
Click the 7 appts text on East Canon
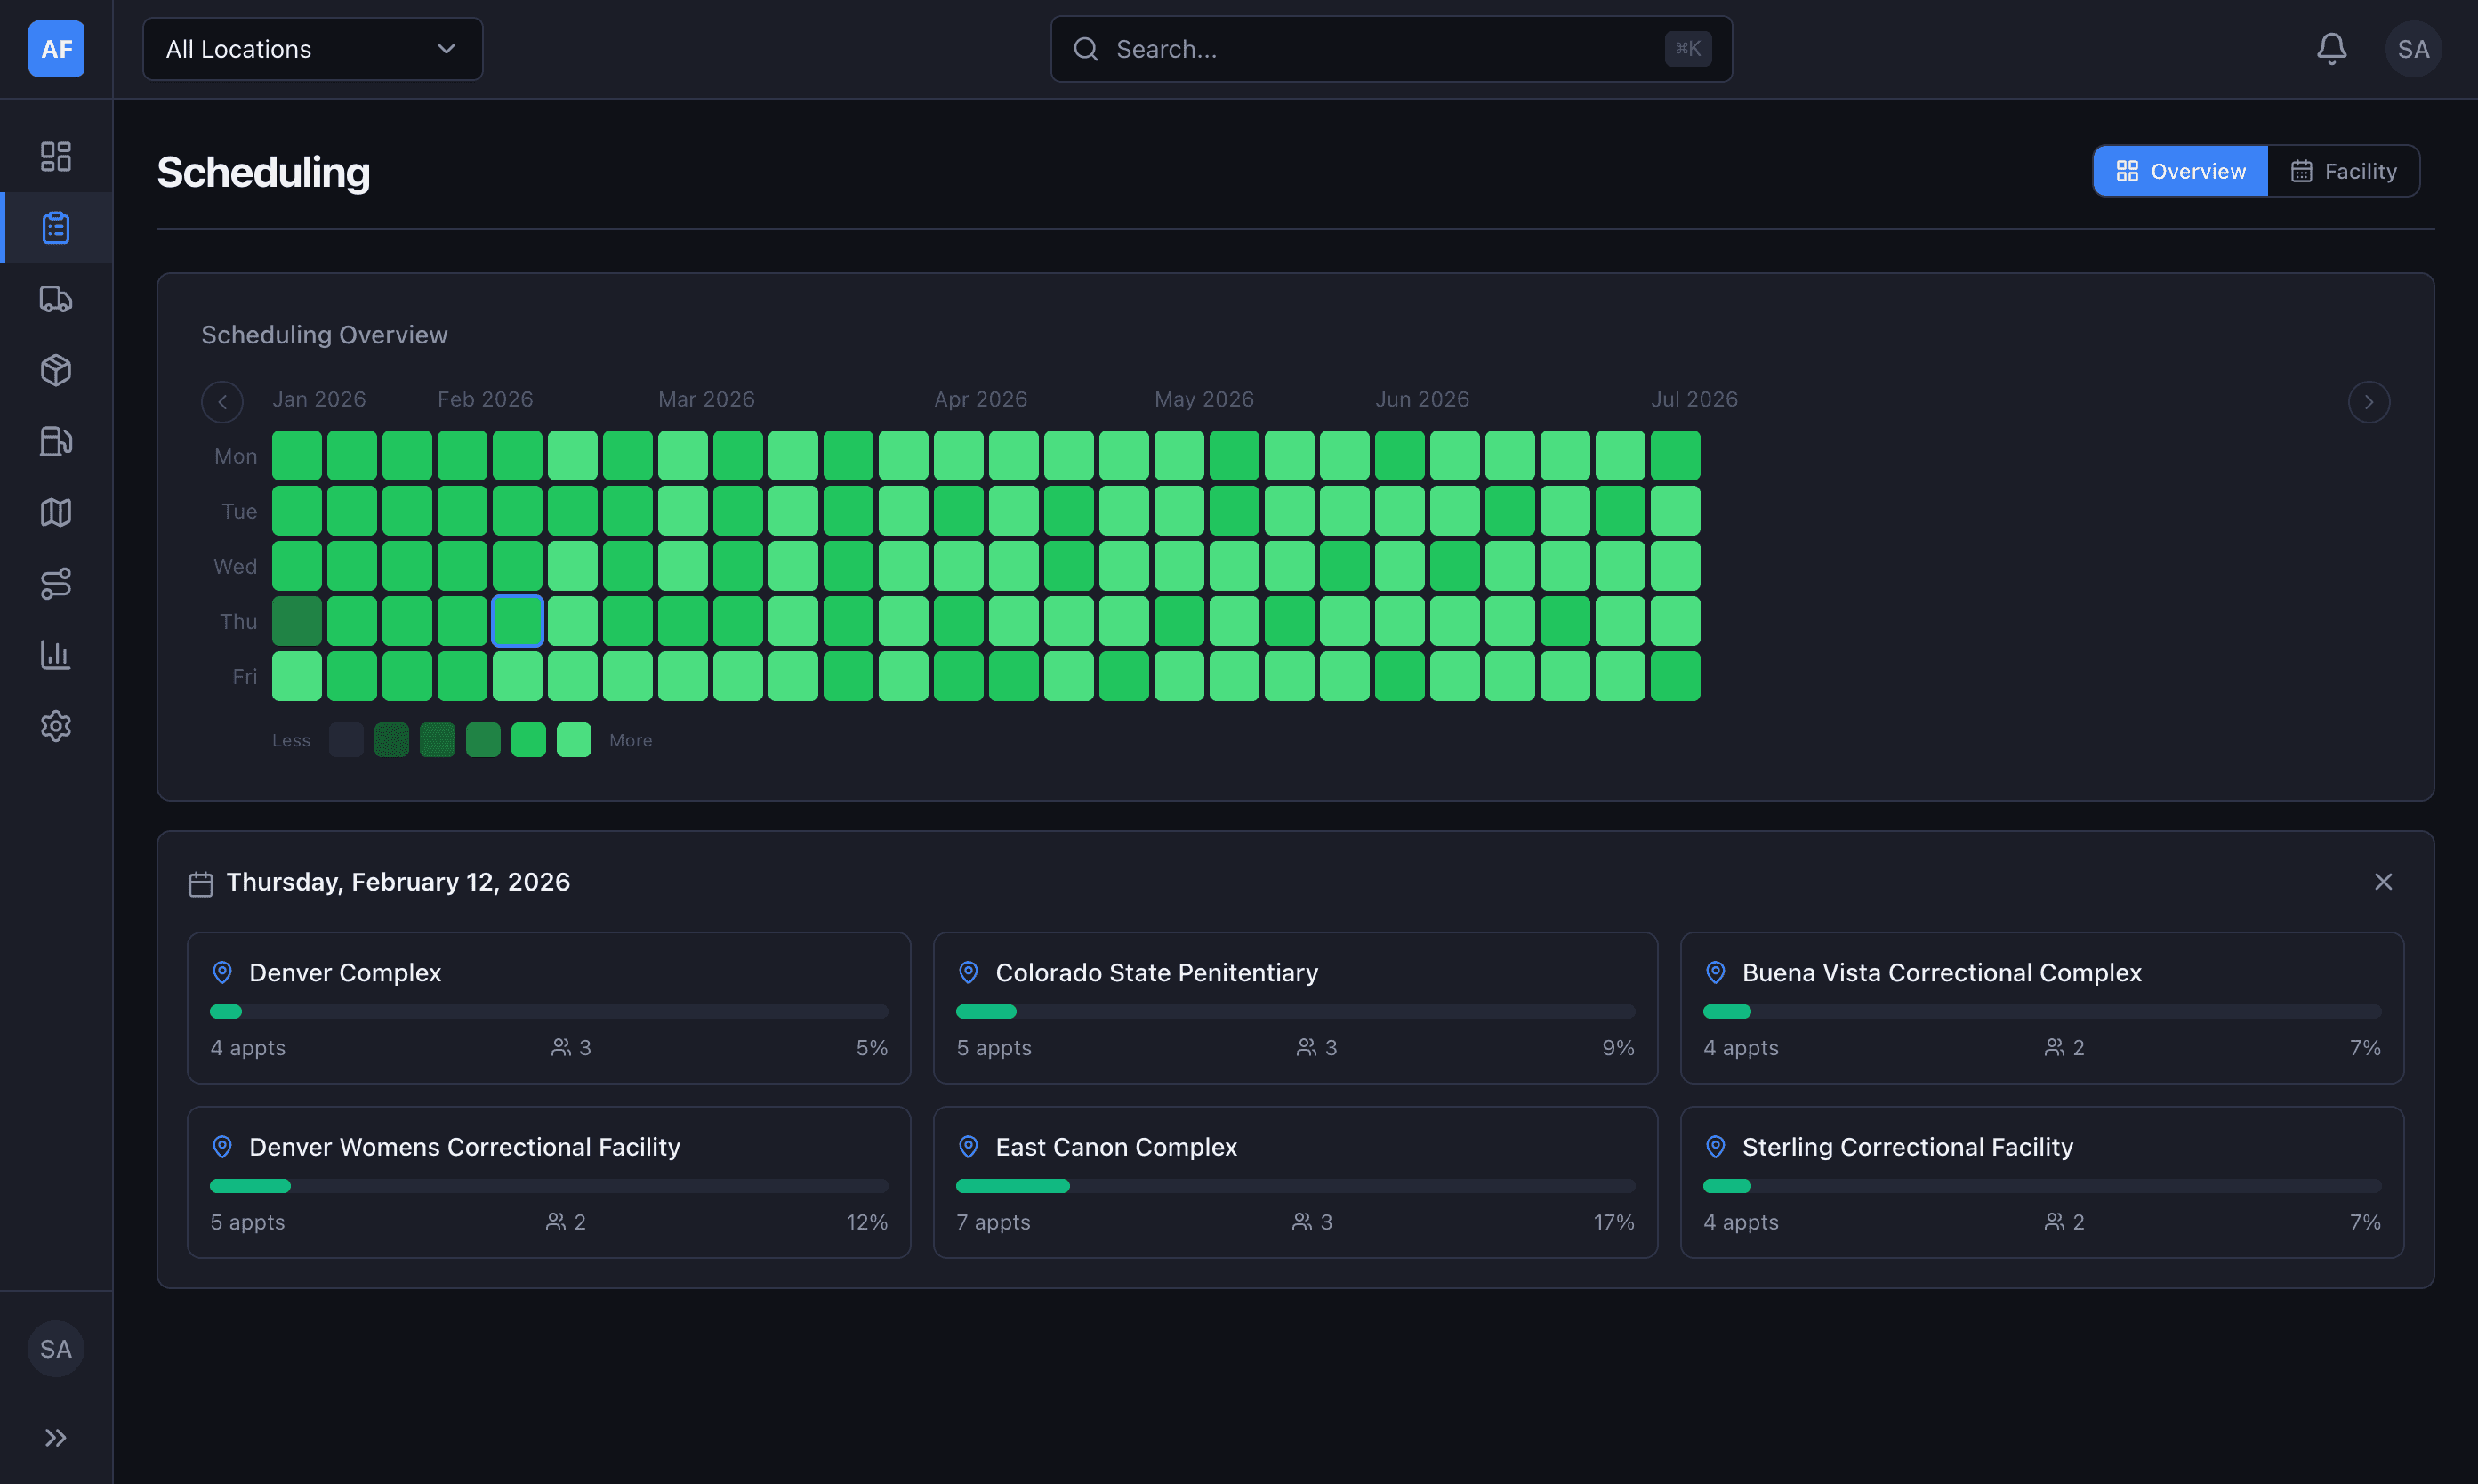click(993, 1222)
